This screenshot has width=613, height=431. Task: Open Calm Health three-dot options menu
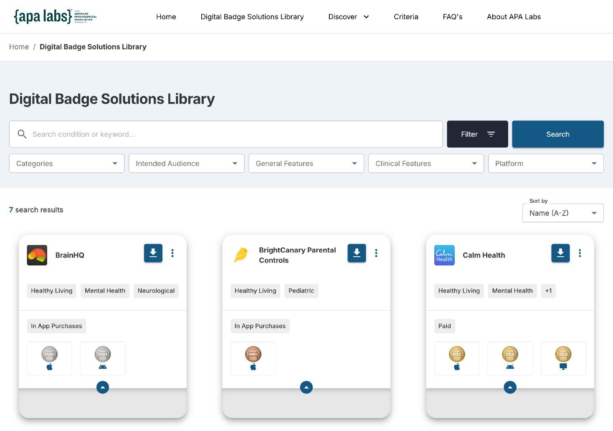[x=580, y=253]
